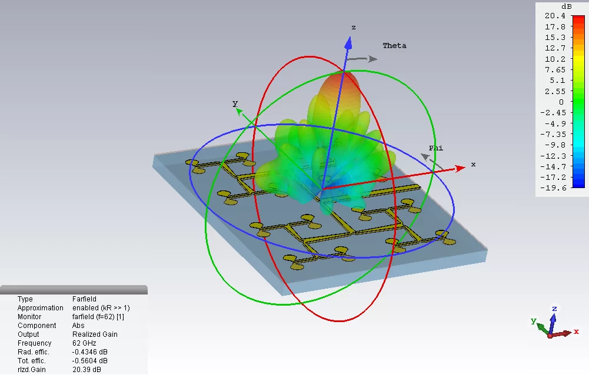This screenshot has height=375, width=589.
Task: Click the Realized Gain output value
Action: coord(95,334)
